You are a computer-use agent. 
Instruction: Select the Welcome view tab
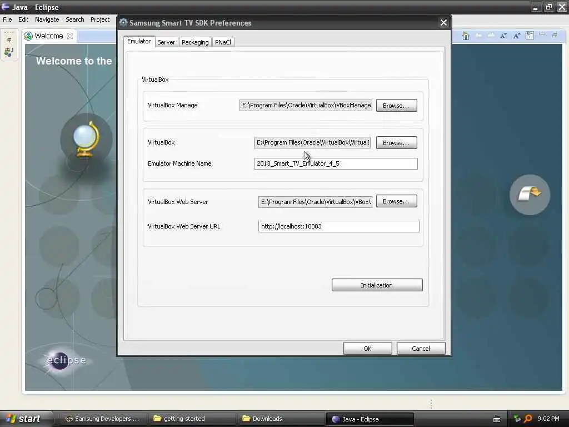(49, 36)
